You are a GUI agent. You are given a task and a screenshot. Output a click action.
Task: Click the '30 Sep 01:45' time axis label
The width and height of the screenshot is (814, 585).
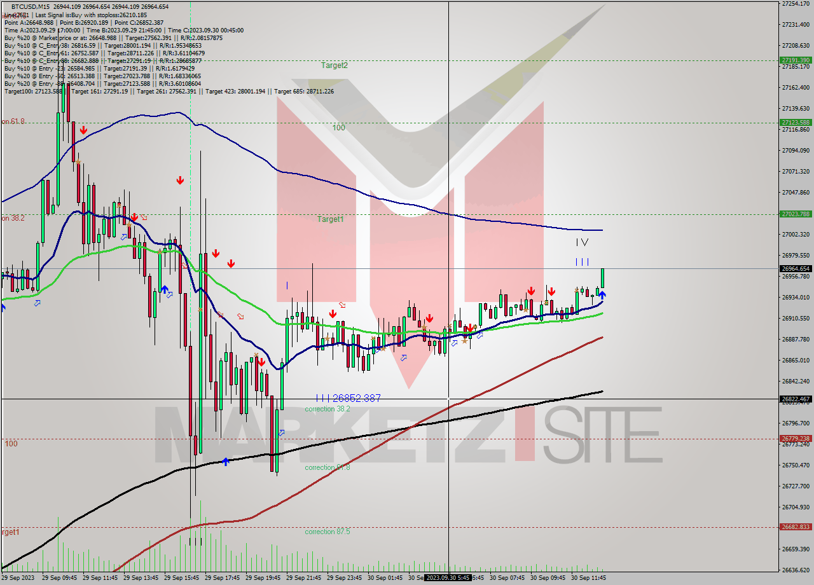[385, 578]
